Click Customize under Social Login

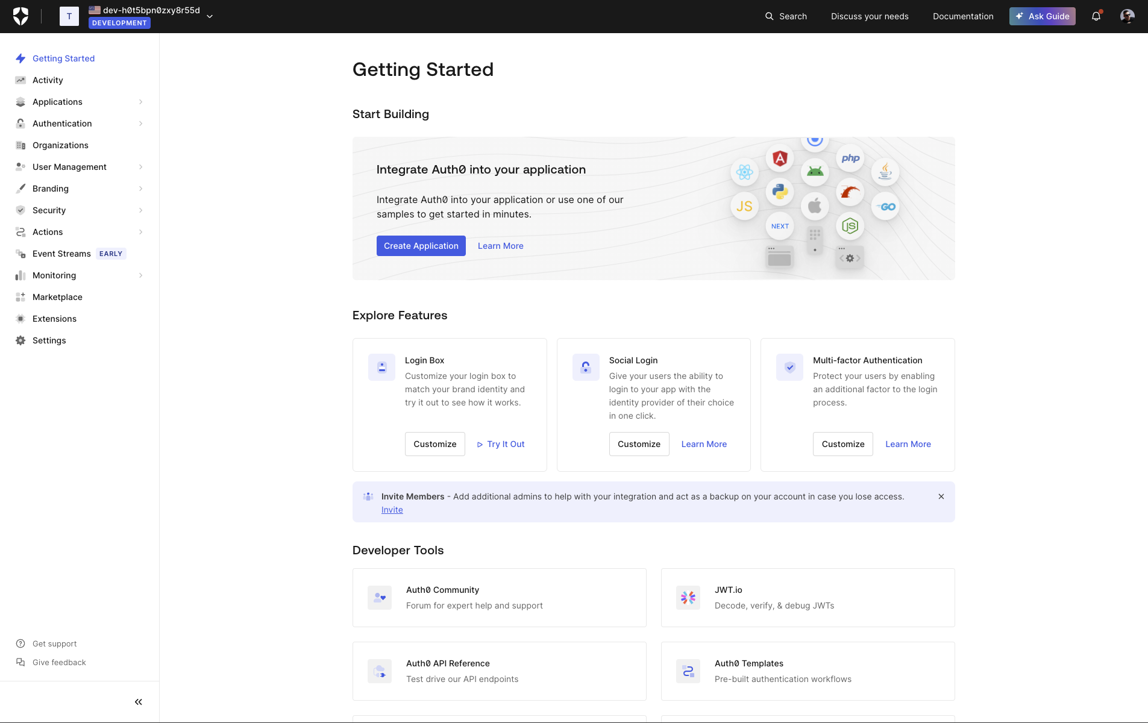click(639, 444)
